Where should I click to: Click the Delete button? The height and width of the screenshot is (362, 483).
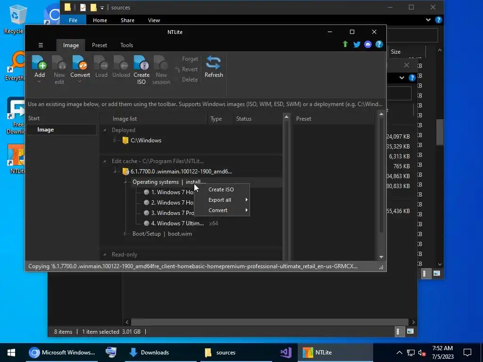point(190,80)
